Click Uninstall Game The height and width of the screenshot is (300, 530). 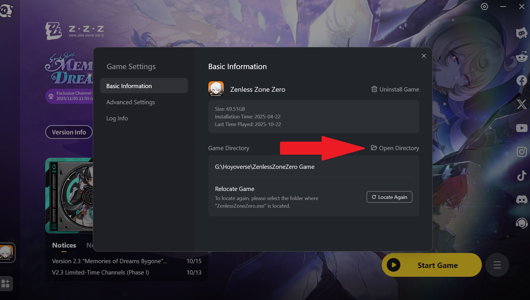point(395,90)
